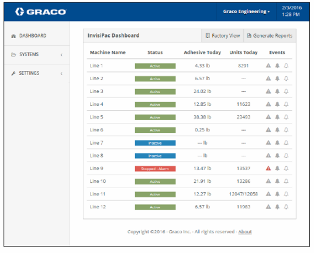Select the Line 9 machine name
The image size is (314, 253).
(x=96, y=168)
